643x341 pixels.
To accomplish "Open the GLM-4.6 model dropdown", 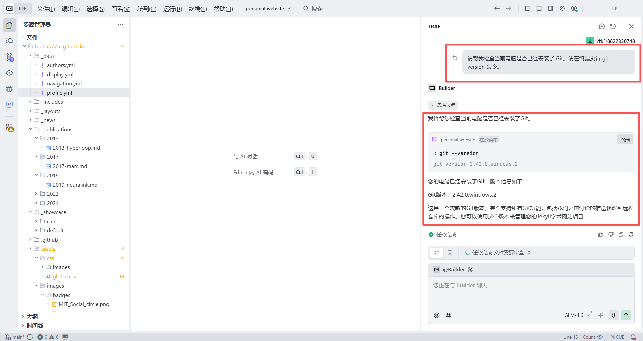I will 577,315.
